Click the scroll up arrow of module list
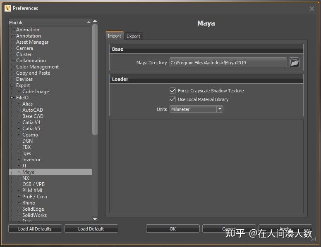Screen dimensions: 321x247 tap(95, 21)
